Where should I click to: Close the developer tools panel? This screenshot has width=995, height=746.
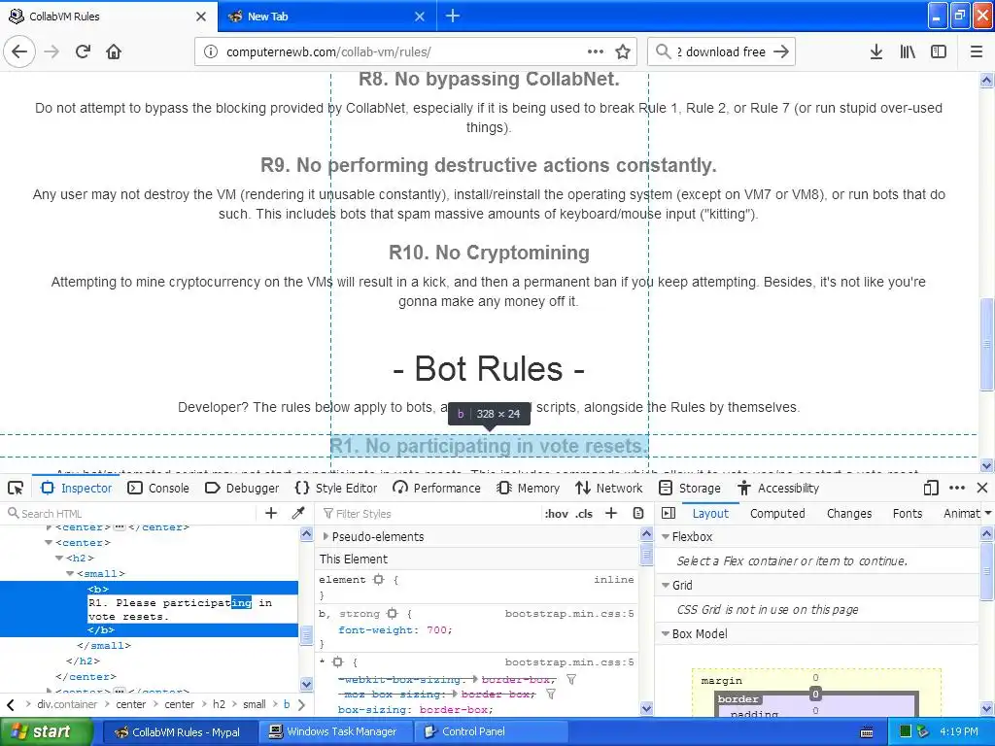pyautogui.click(x=982, y=488)
